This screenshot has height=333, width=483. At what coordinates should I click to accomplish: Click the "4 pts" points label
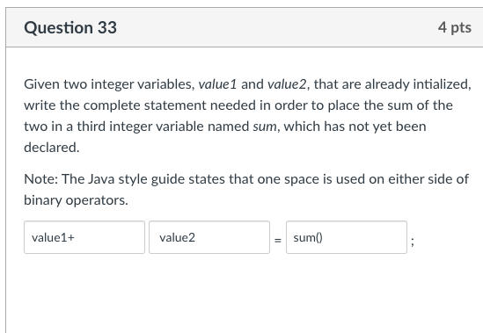click(x=455, y=27)
